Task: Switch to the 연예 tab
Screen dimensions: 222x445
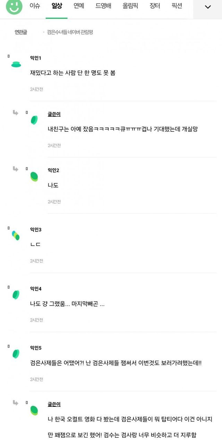Action: (79, 6)
